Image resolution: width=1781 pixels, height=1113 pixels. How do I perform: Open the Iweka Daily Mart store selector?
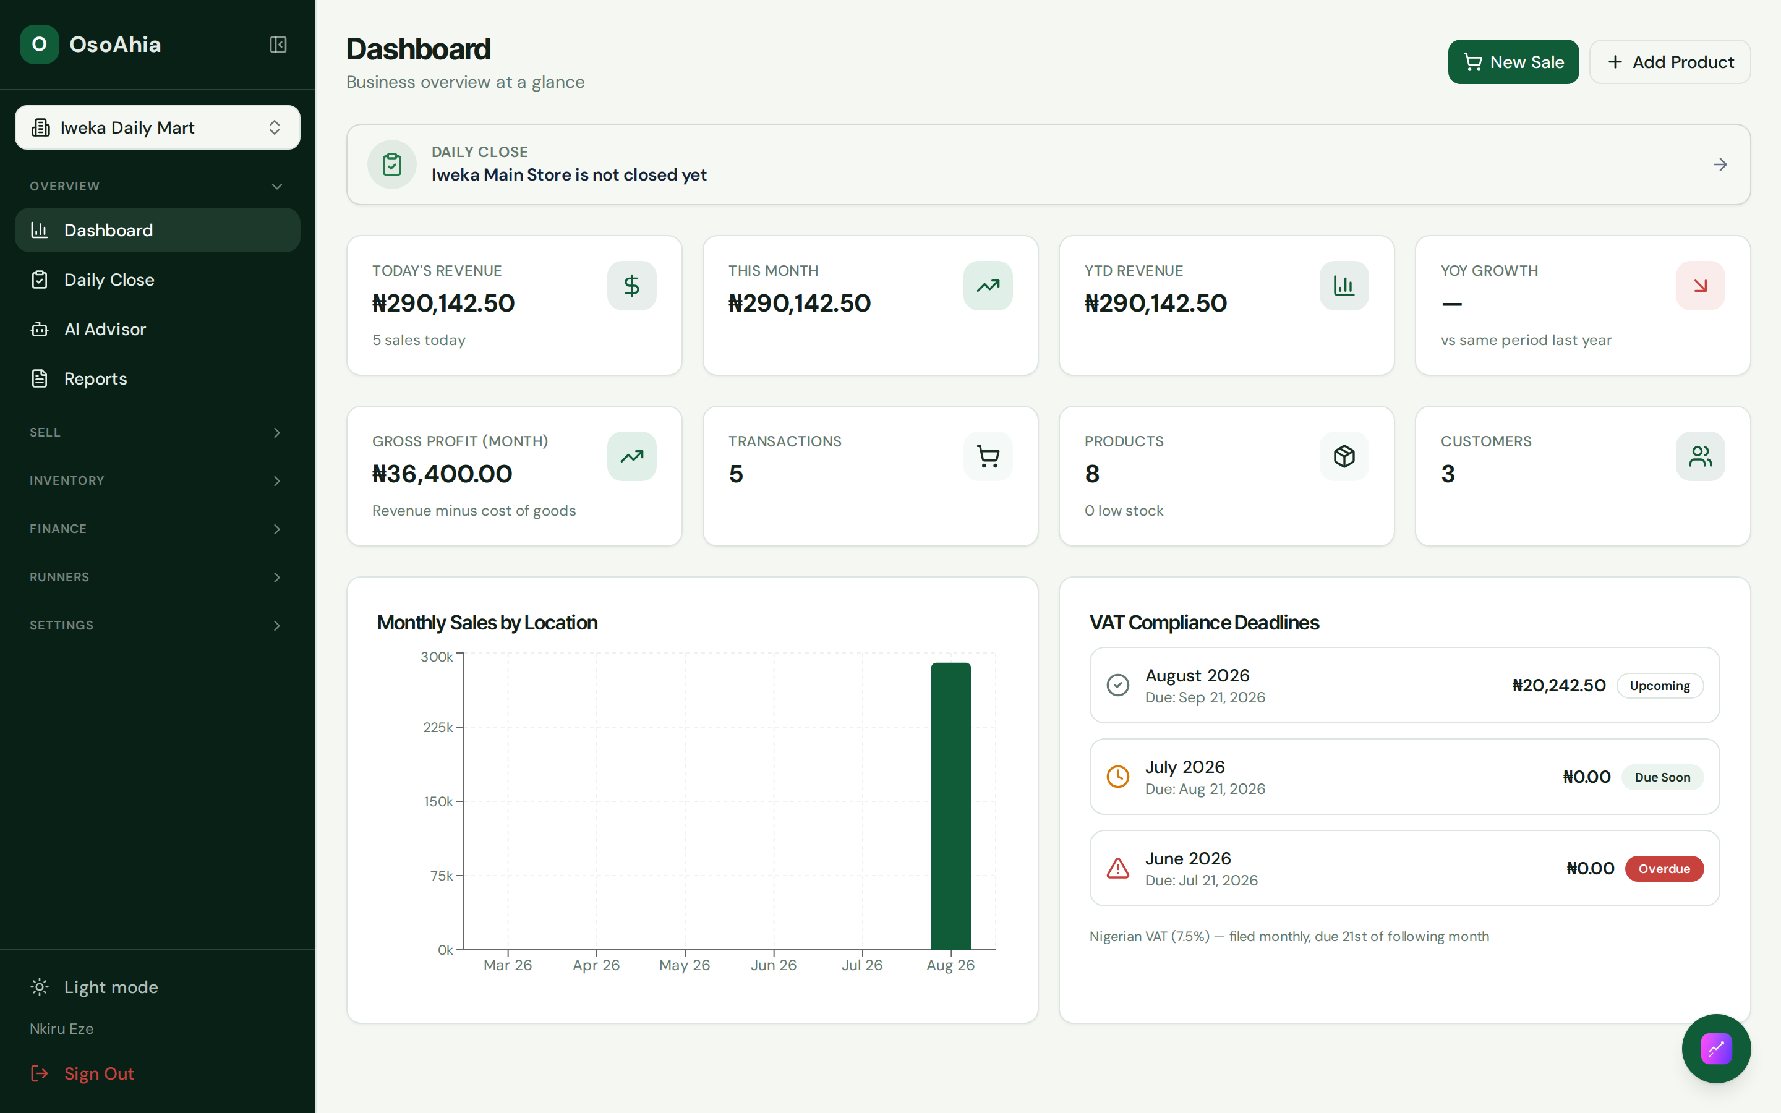(158, 127)
